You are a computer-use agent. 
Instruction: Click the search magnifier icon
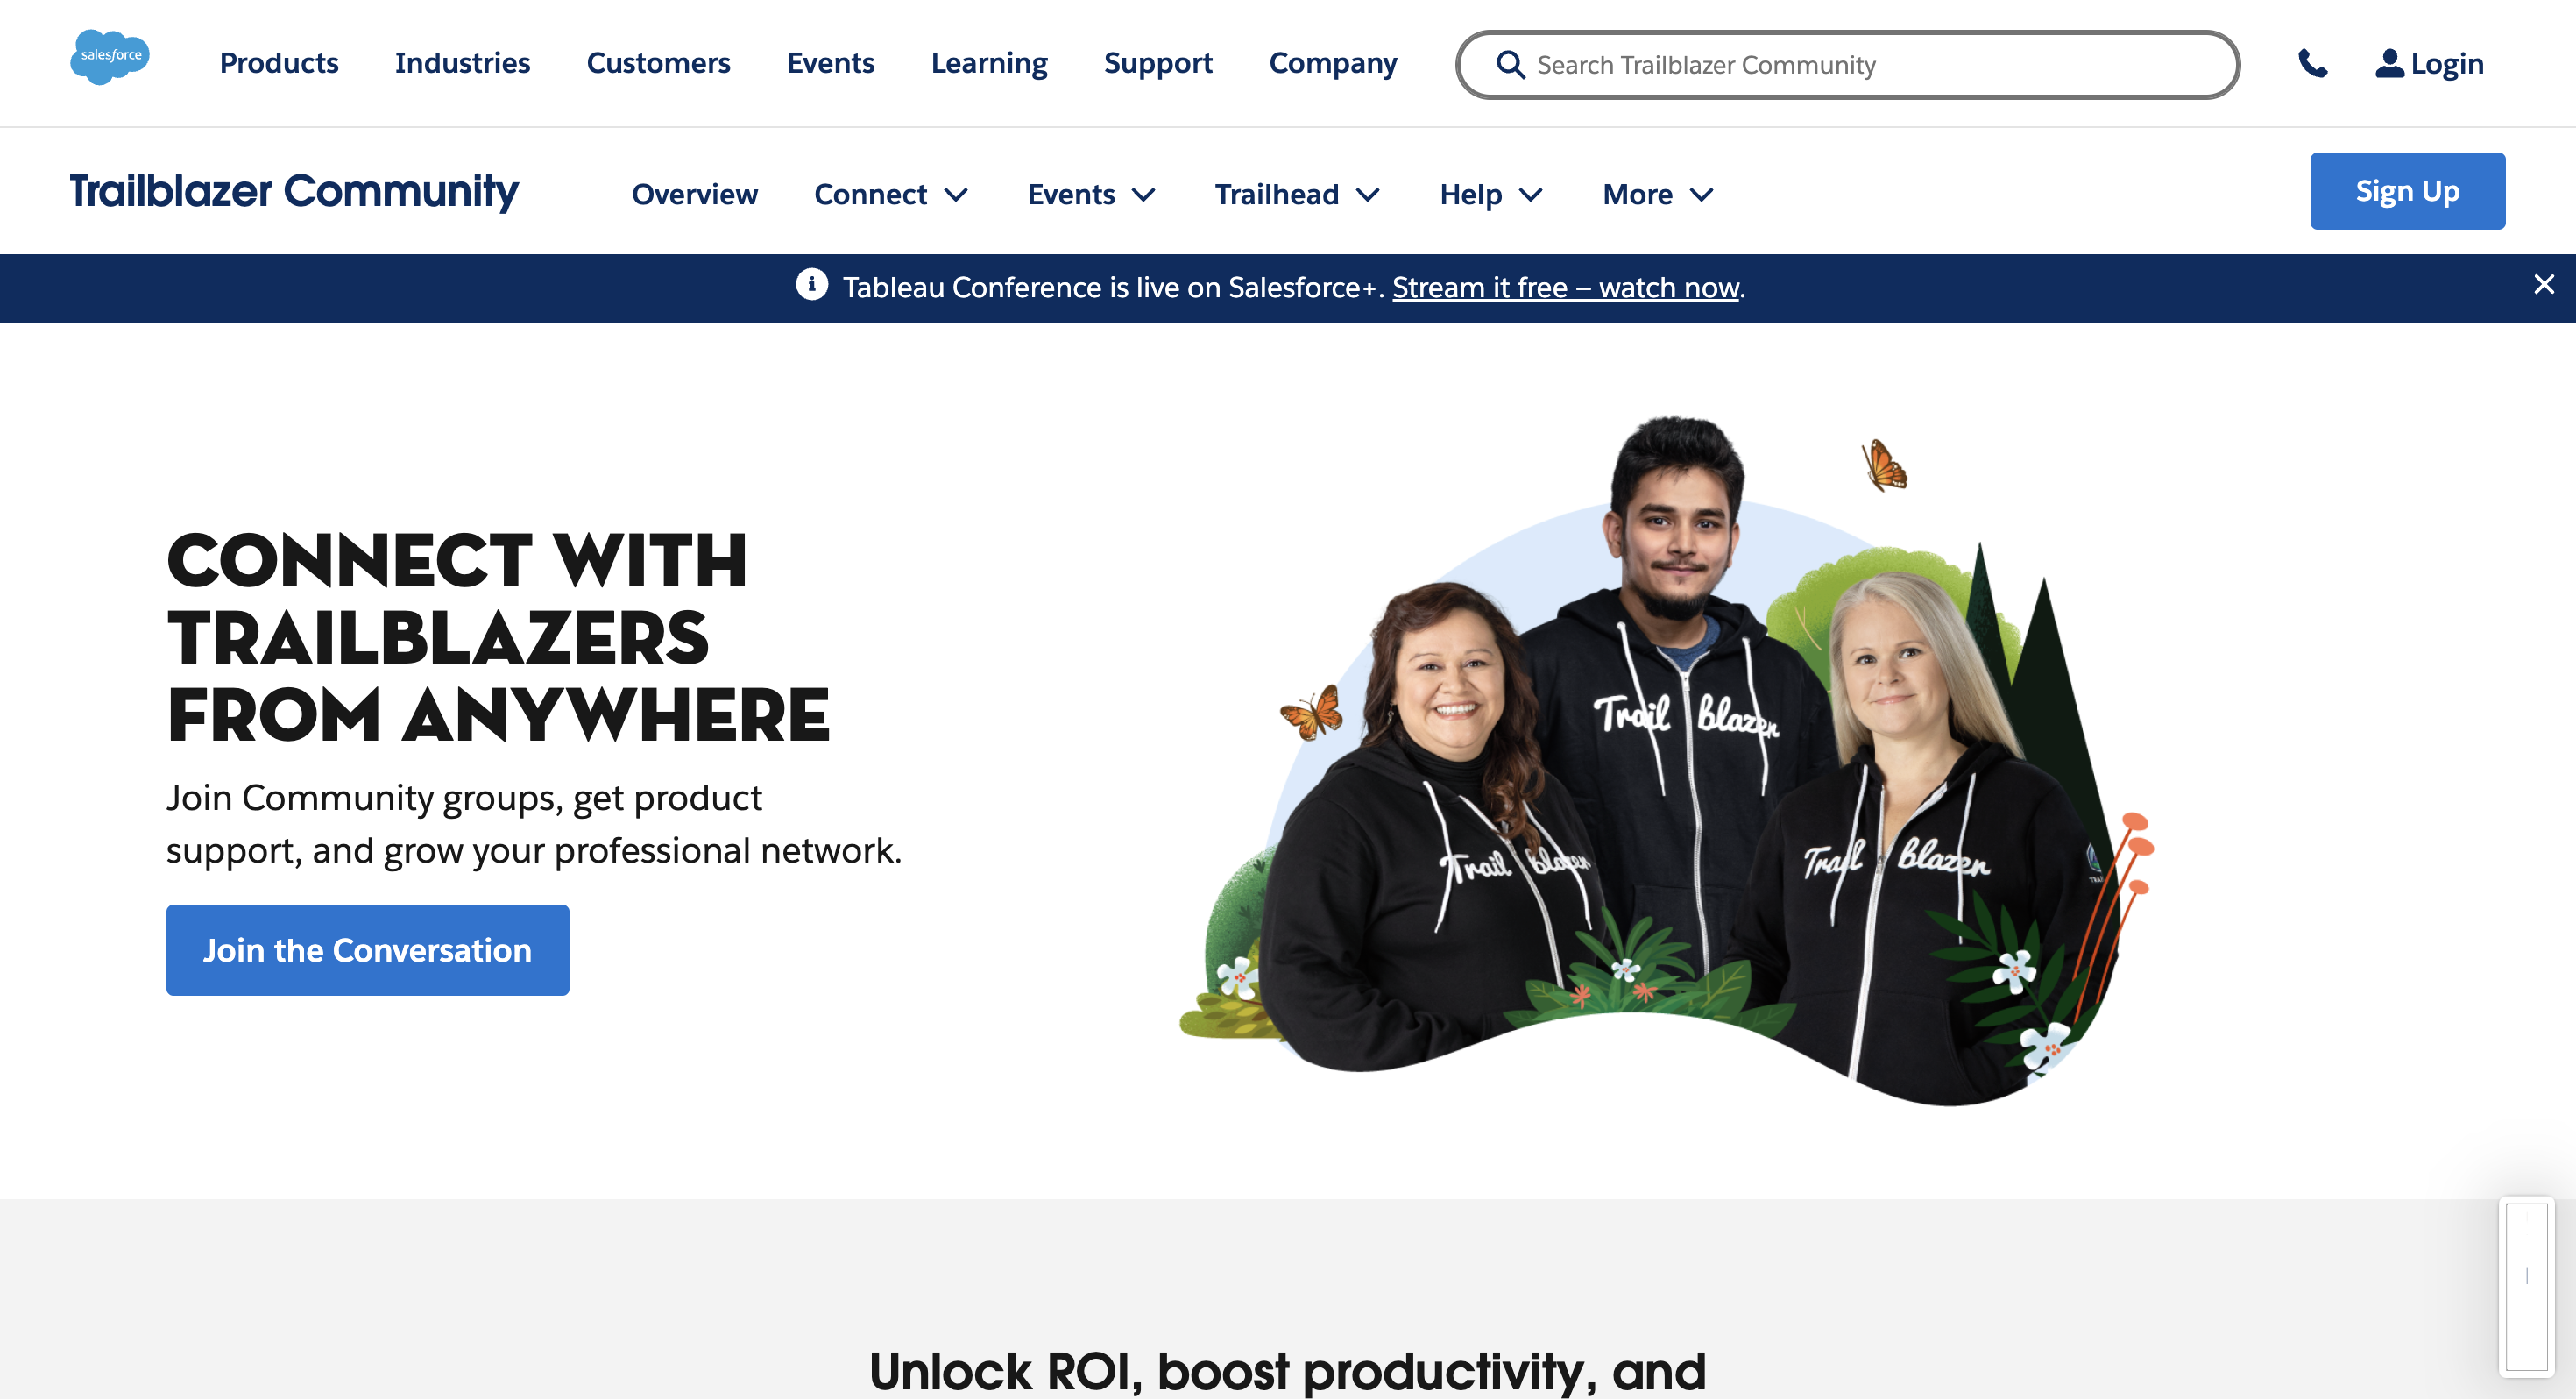coord(1510,65)
